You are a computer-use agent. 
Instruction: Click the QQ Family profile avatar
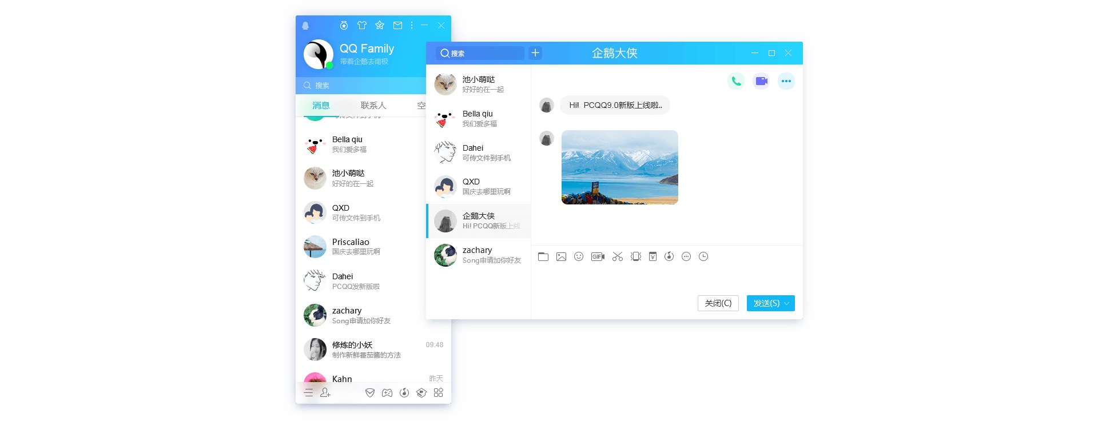point(318,54)
